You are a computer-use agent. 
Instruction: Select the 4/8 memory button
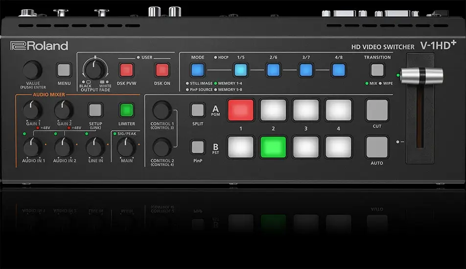[x=339, y=70]
